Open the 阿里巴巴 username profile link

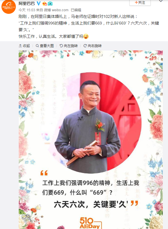(x=27, y=3)
